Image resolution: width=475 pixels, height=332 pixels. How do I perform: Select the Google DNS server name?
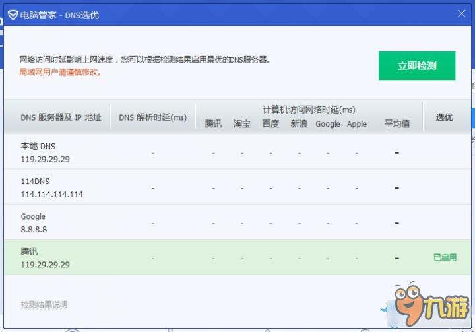coord(33,216)
